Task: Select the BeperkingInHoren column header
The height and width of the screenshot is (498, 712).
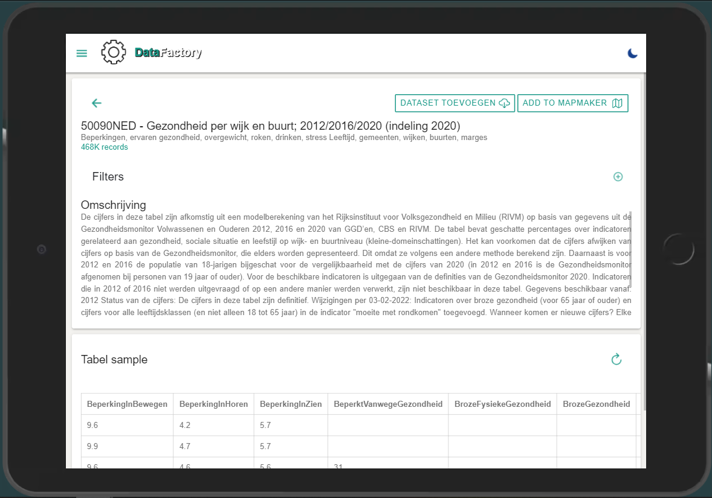Action: click(x=213, y=404)
